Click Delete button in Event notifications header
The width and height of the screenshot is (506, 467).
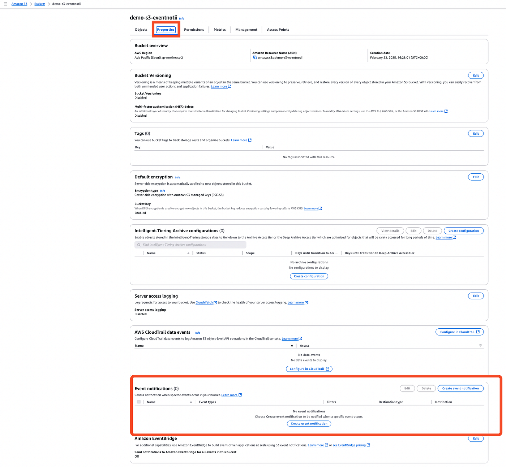tap(426, 389)
